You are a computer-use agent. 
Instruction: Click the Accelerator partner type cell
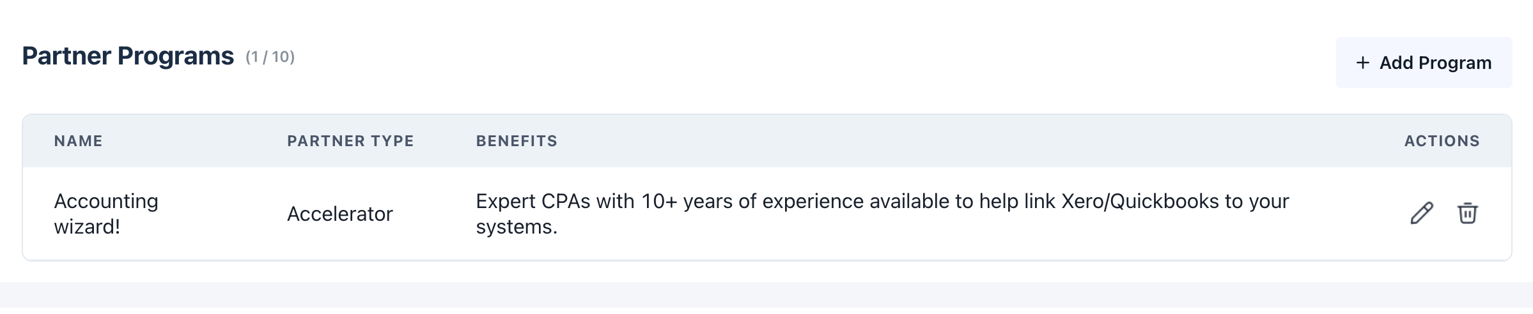(x=339, y=214)
